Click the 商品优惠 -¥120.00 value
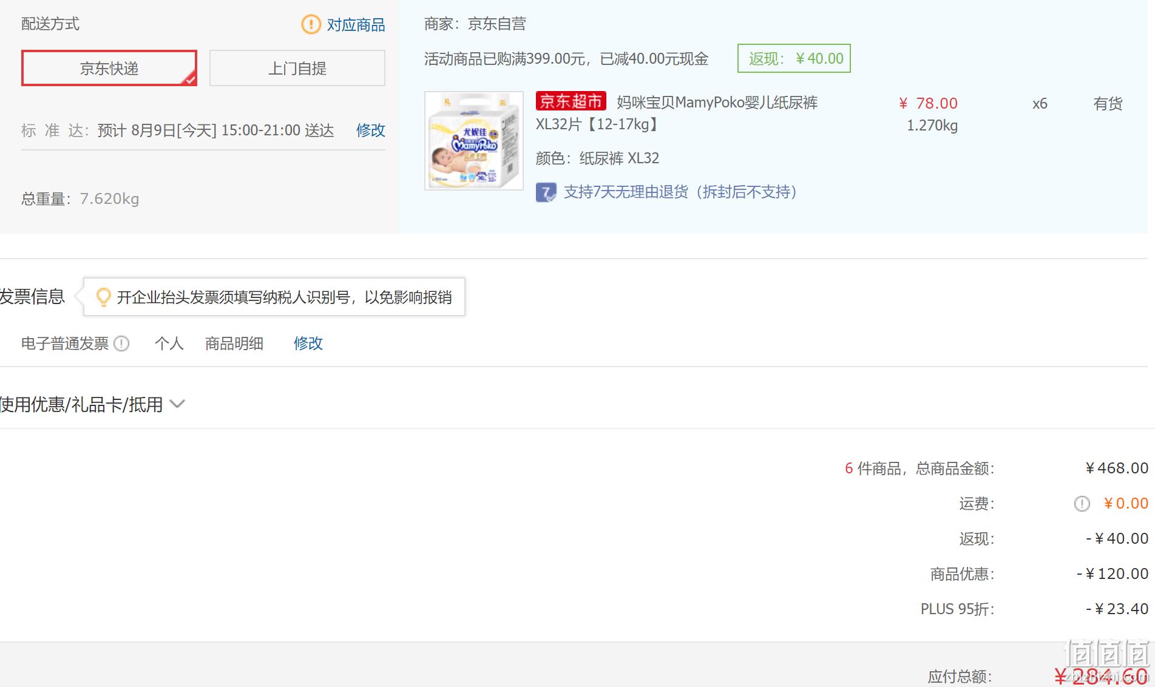The image size is (1155, 687). (x=1113, y=574)
